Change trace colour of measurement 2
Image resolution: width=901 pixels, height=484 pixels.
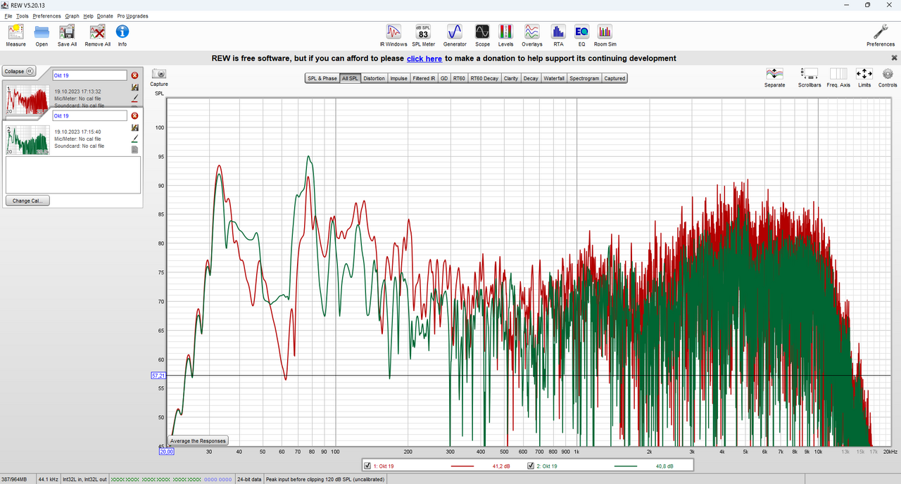pos(134,139)
